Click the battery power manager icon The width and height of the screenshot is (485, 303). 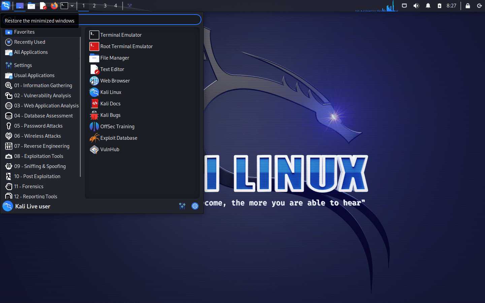pos(440,6)
